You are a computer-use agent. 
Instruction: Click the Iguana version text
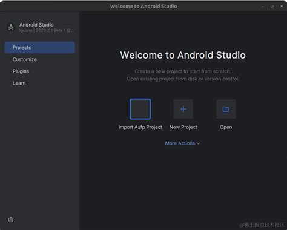pyautogui.click(x=47, y=30)
